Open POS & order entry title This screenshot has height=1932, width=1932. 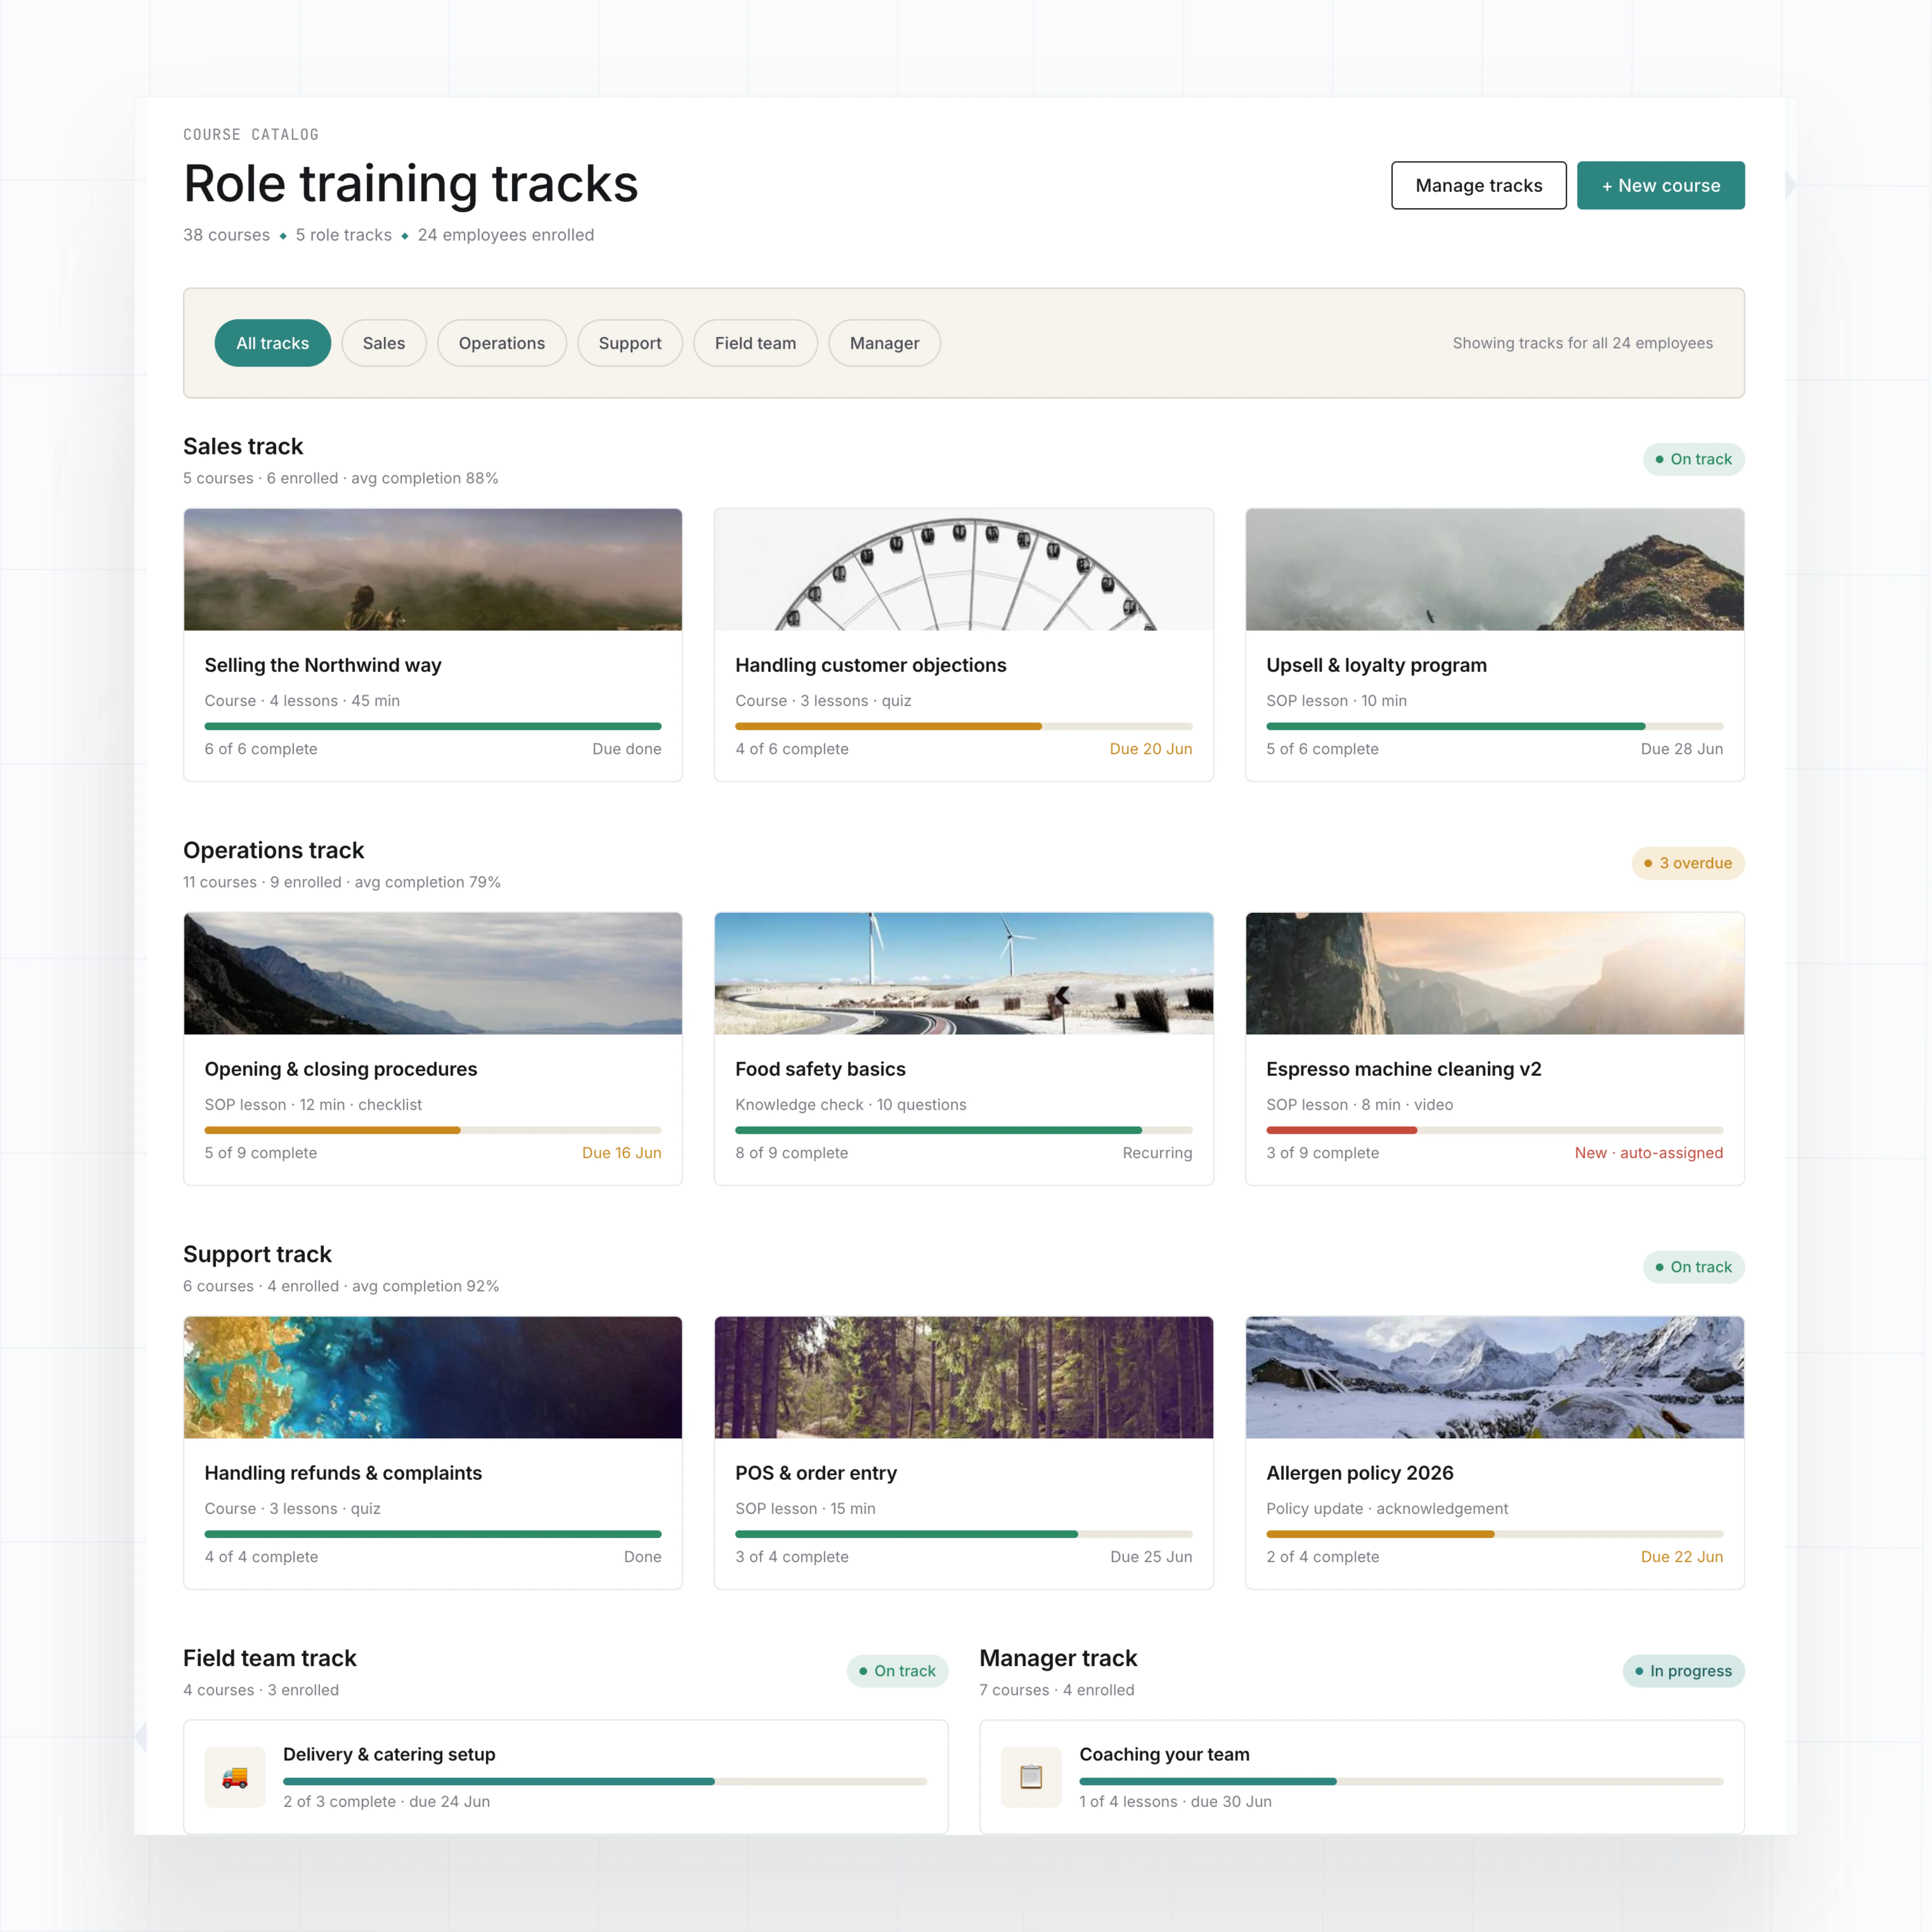816,1473
